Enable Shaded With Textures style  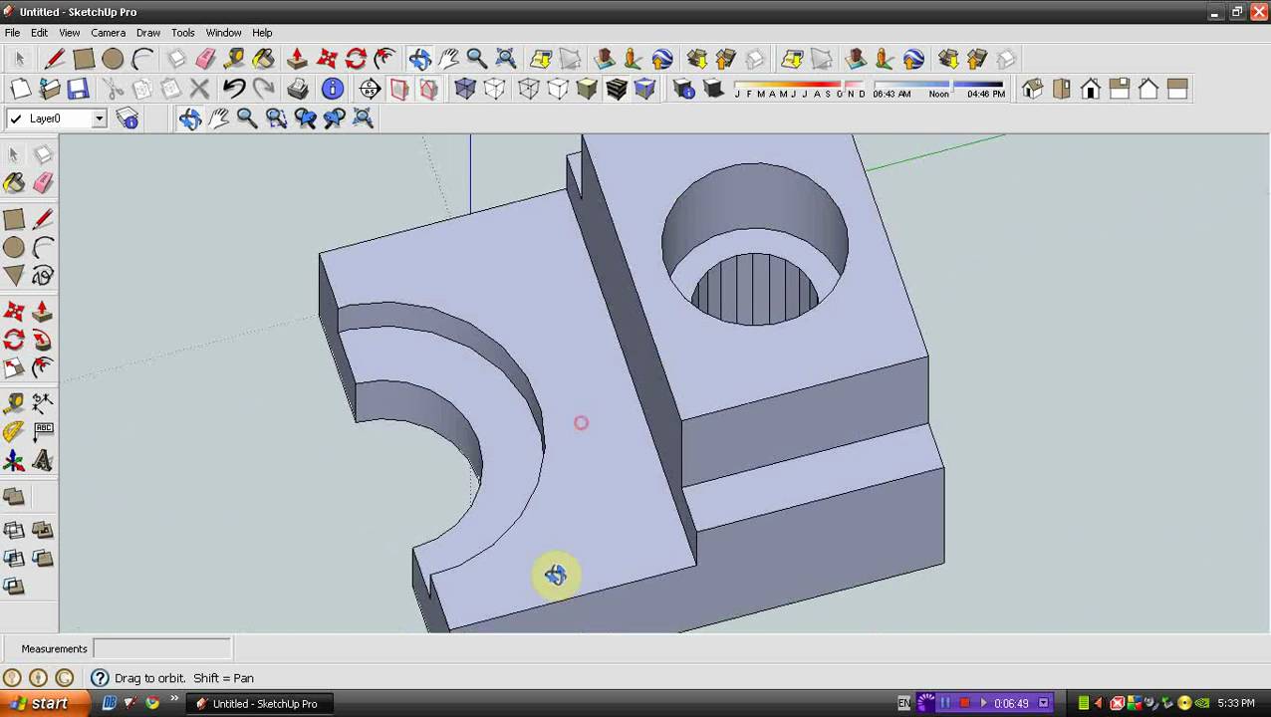pyautogui.click(x=616, y=90)
